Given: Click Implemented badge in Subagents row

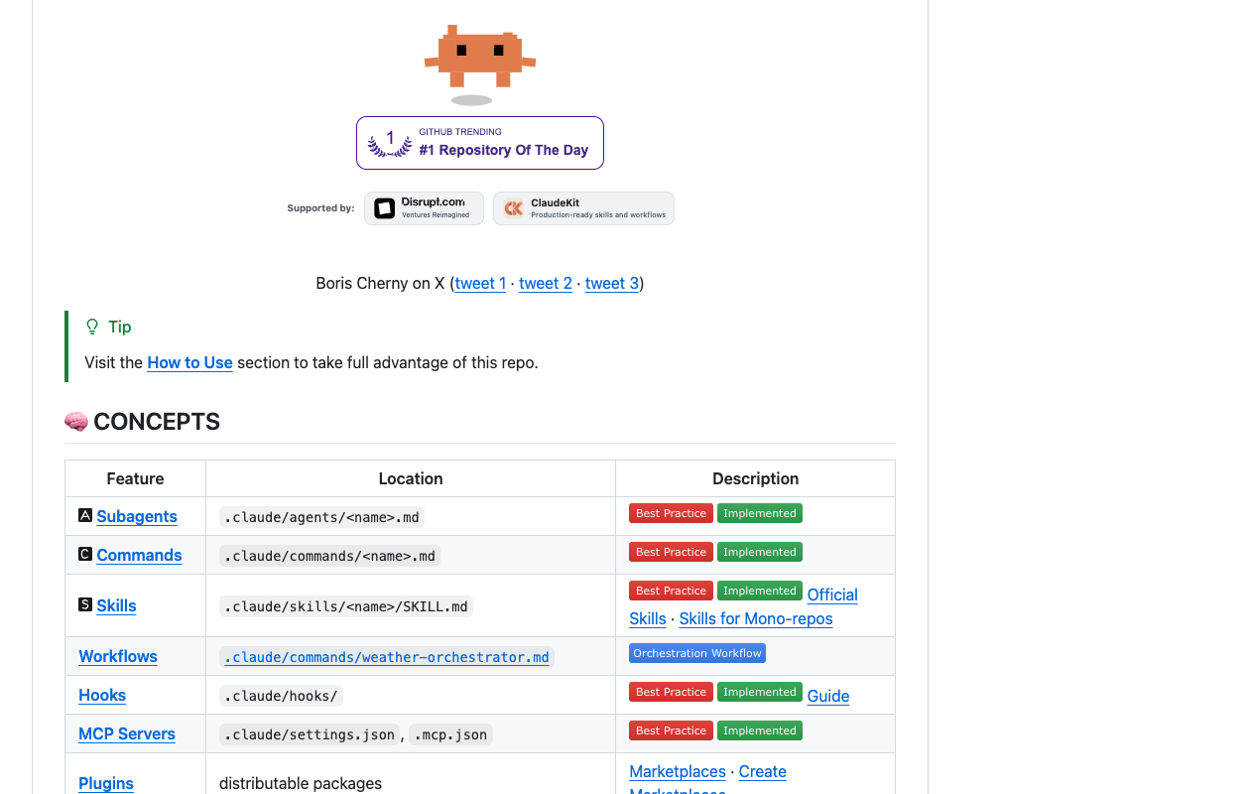Looking at the screenshot, I should pos(760,513).
